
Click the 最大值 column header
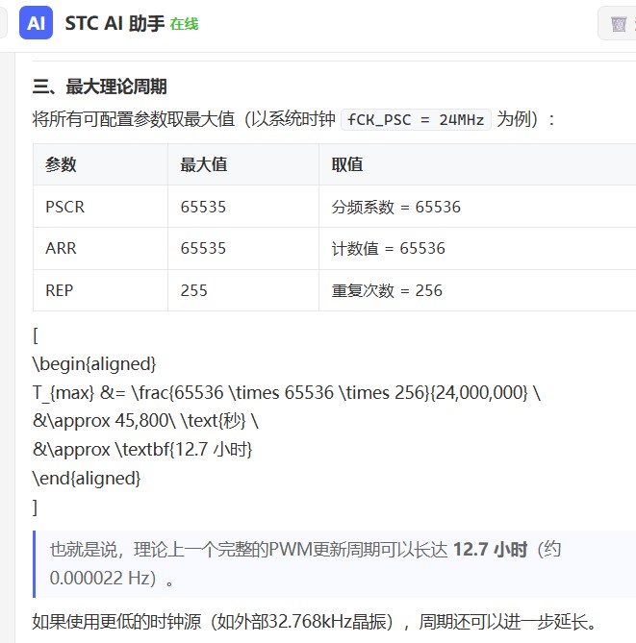click(x=204, y=164)
